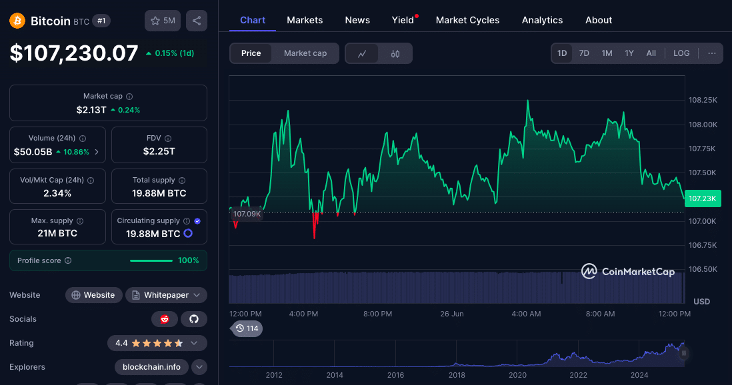Click the 2018 point on historical timeline
The image size is (732, 385).
click(x=457, y=375)
